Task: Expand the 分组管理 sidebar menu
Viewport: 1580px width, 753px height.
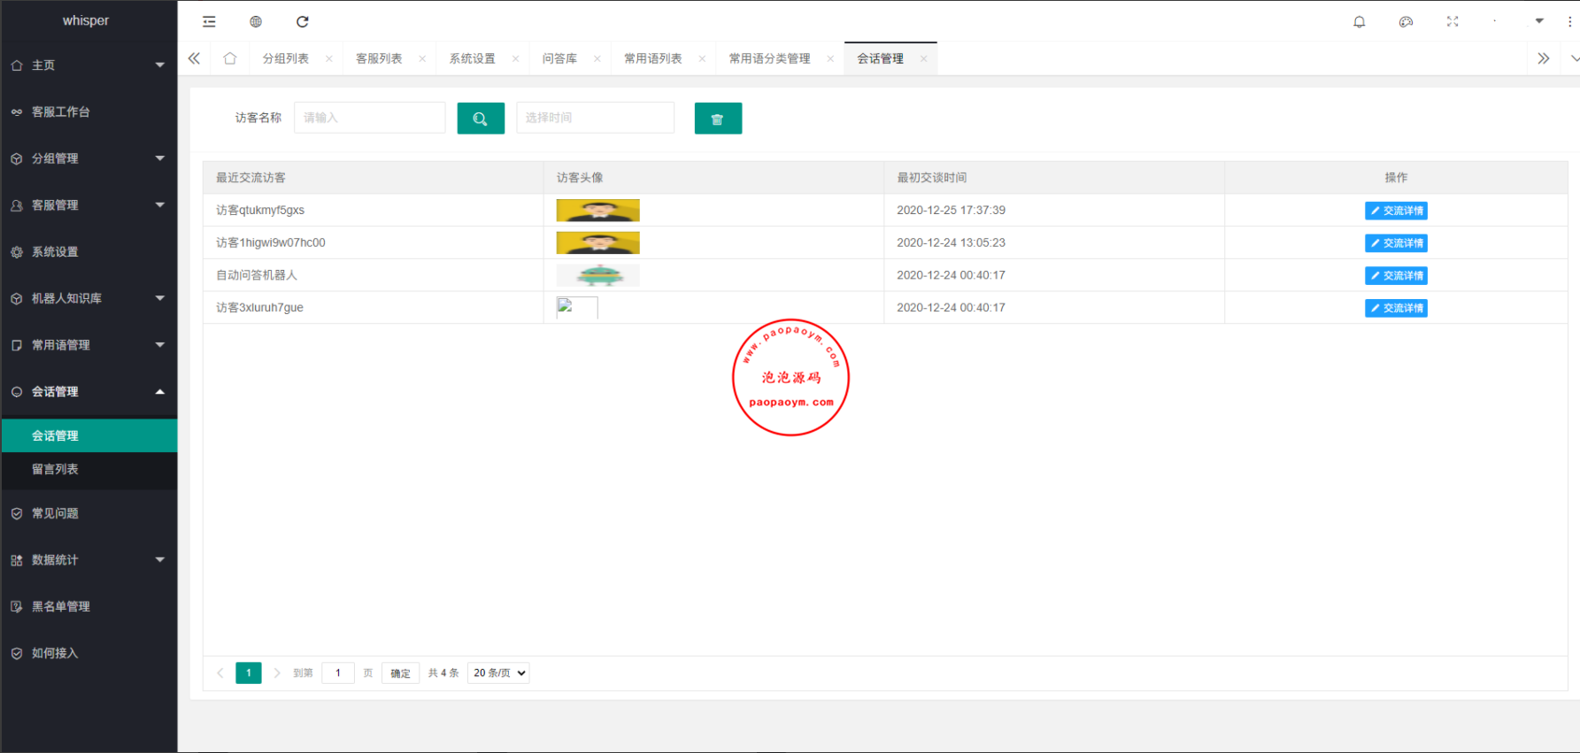Action: (x=89, y=158)
